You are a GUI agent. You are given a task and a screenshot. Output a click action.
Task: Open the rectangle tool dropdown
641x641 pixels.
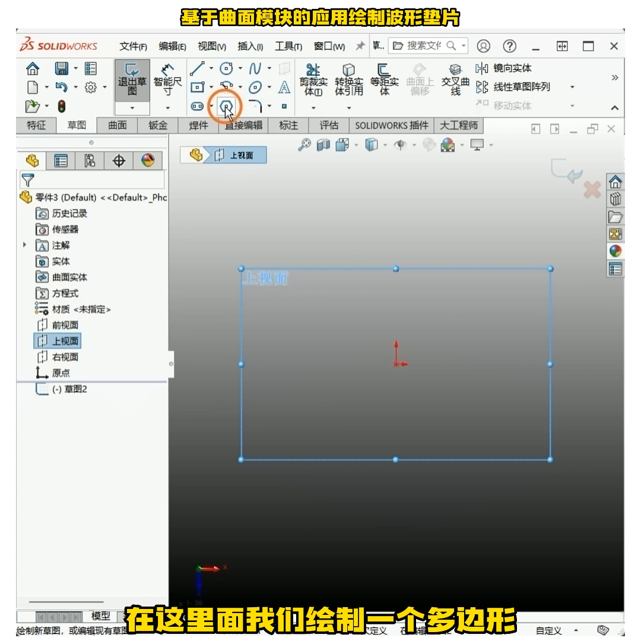coord(211,88)
